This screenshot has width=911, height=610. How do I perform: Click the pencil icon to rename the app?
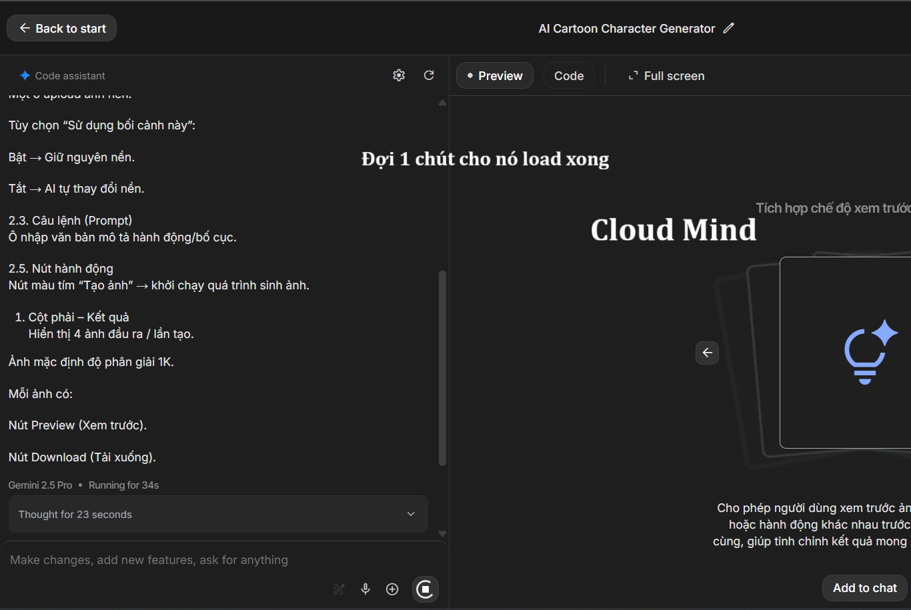728,28
